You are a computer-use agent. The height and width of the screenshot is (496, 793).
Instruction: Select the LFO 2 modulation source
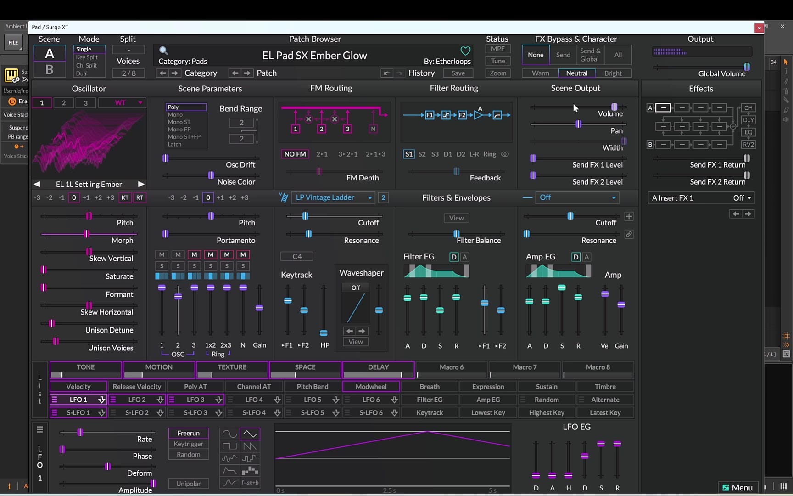[137, 400]
